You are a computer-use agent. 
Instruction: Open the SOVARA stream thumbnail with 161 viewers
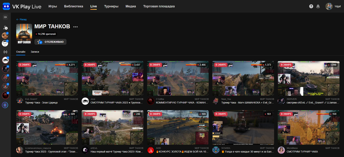(x=243, y=127)
